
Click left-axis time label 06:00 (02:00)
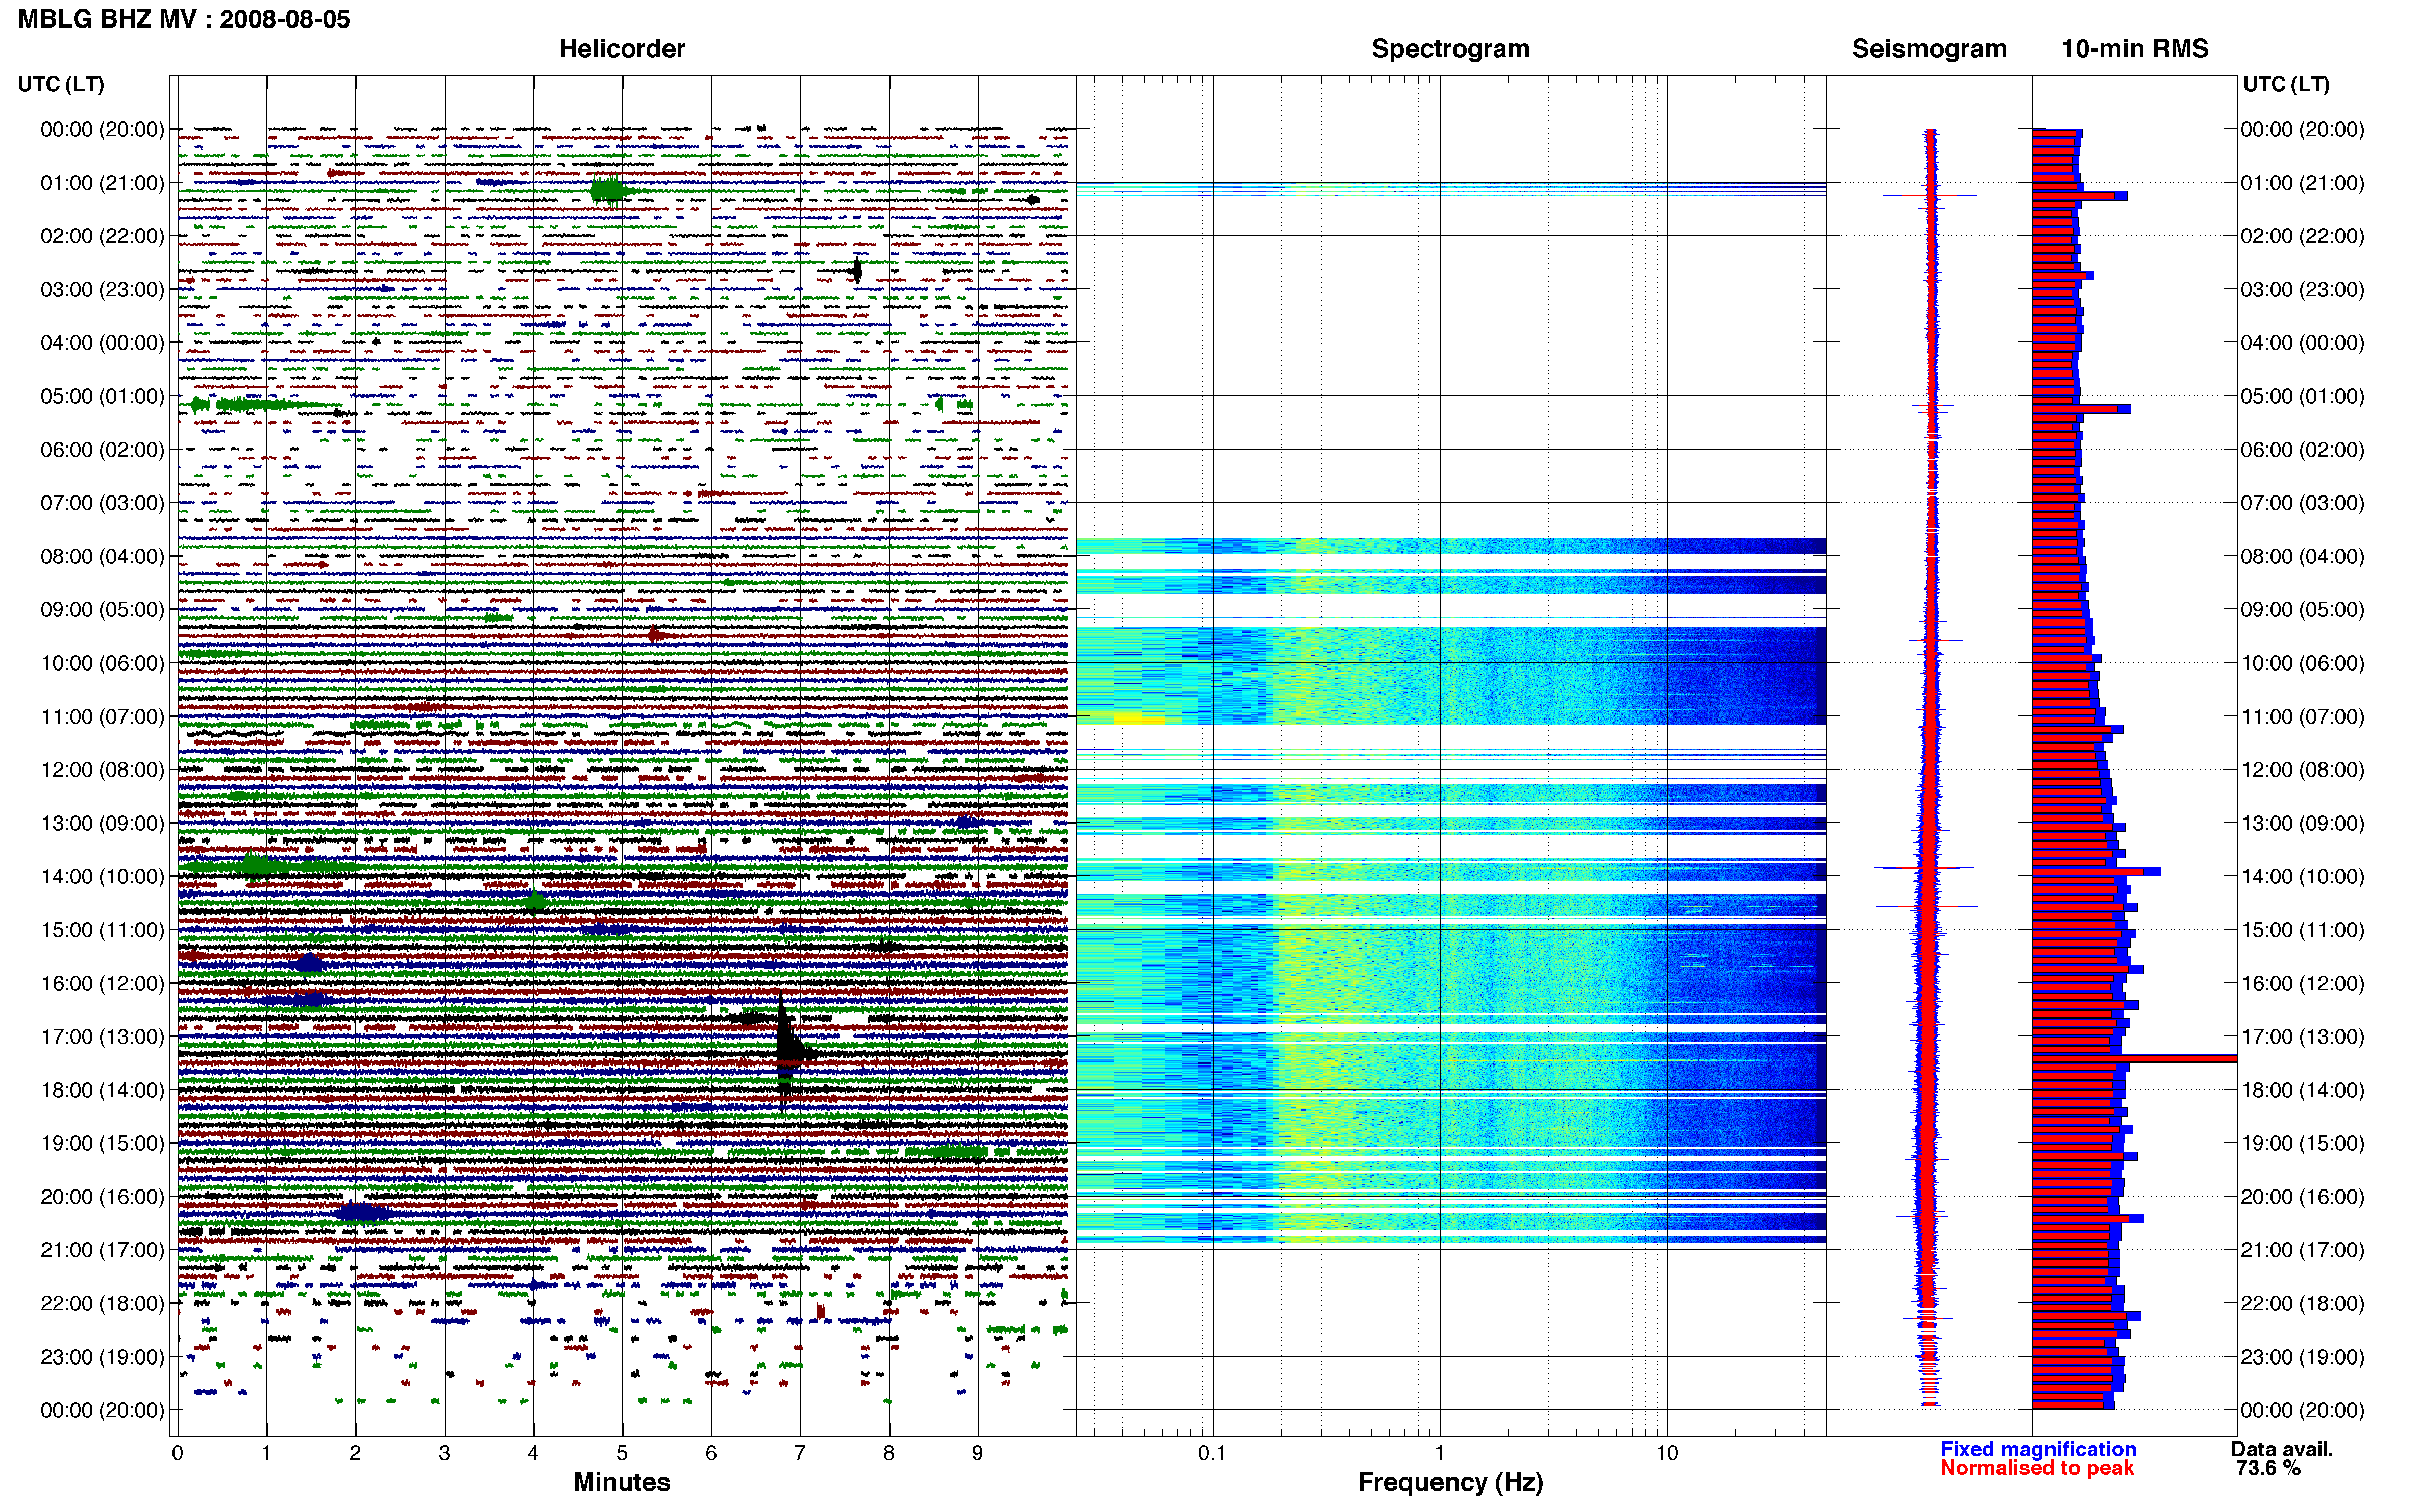102,450
